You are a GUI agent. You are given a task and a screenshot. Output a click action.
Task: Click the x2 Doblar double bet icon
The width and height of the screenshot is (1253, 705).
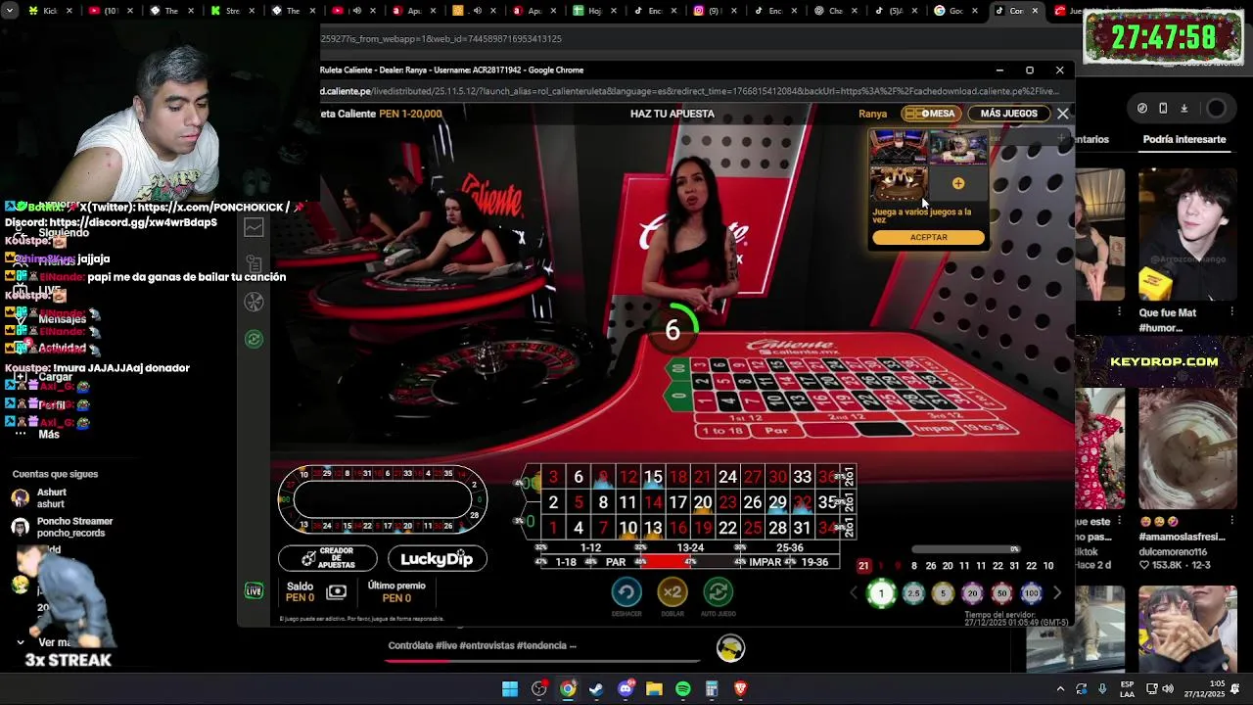click(672, 592)
